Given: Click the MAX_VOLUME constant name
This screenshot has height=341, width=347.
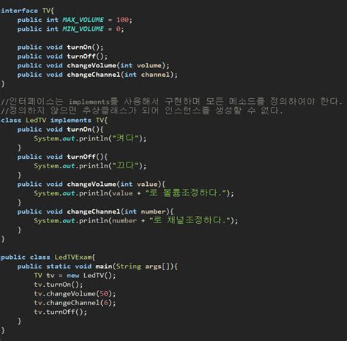Looking at the screenshot, I should (83, 20).
